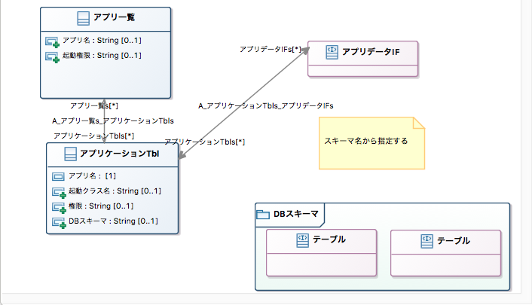Click attribute icon for 権限 row
The height and width of the screenshot is (305, 532).
click(59, 208)
